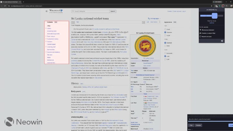Expand Tournament history in contents
The image size is (233, 131).
click(x=46, y=39)
